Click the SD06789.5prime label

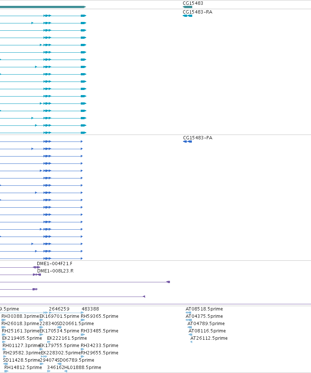click(x=76, y=360)
